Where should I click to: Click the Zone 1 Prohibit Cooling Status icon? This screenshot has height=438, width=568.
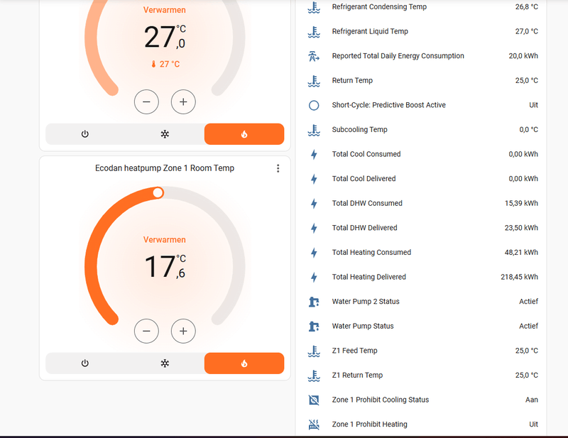point(314,400)
